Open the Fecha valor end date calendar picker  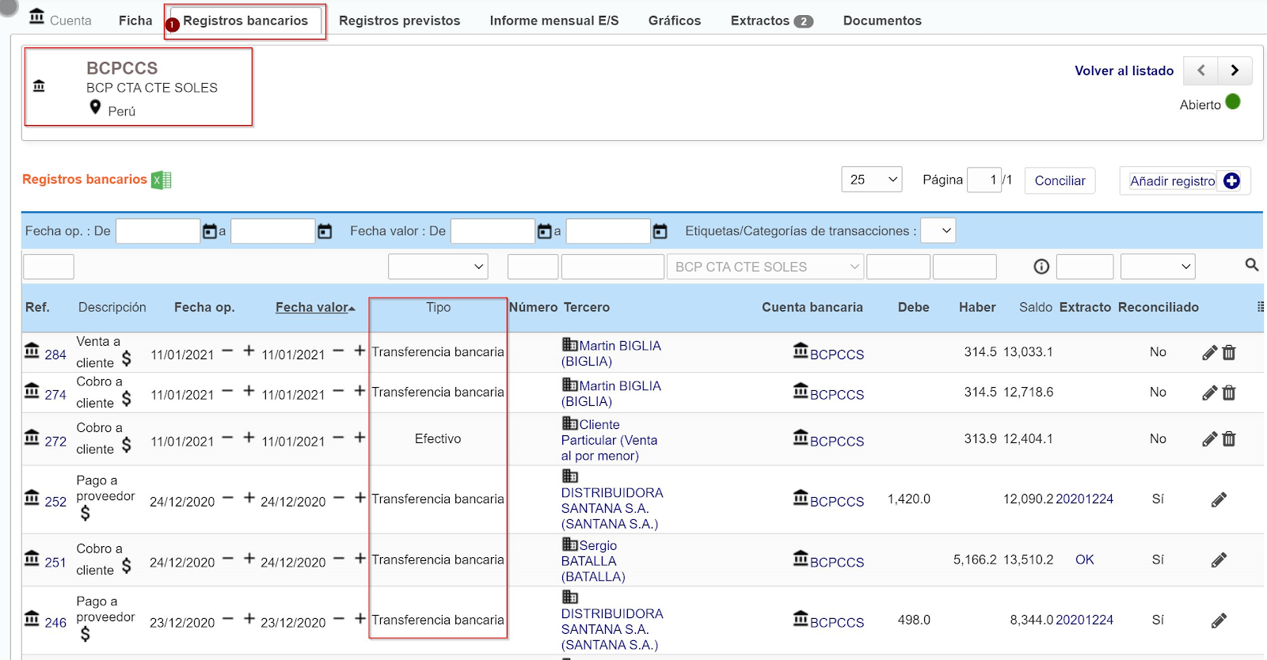(660, 231)
